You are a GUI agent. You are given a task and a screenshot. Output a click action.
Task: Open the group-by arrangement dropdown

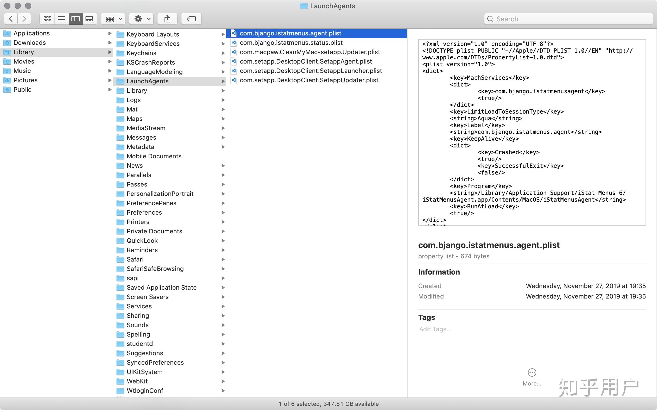[x=113, y=19]
